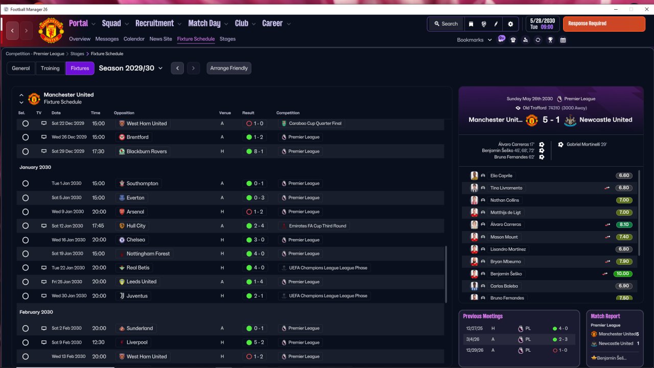This screenshot has height=368, width=654.
Task: Click Manchester United badge in fixture schedule header
Action: (x=34, y=98)
